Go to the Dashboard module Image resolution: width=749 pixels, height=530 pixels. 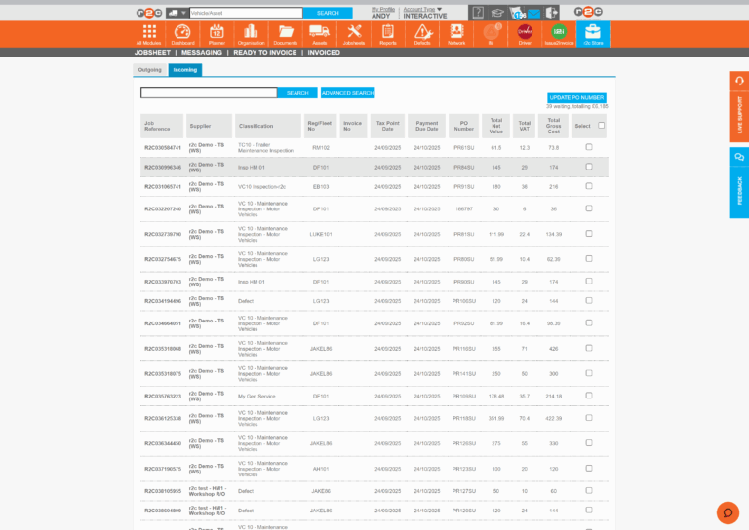tap(182, 34)
